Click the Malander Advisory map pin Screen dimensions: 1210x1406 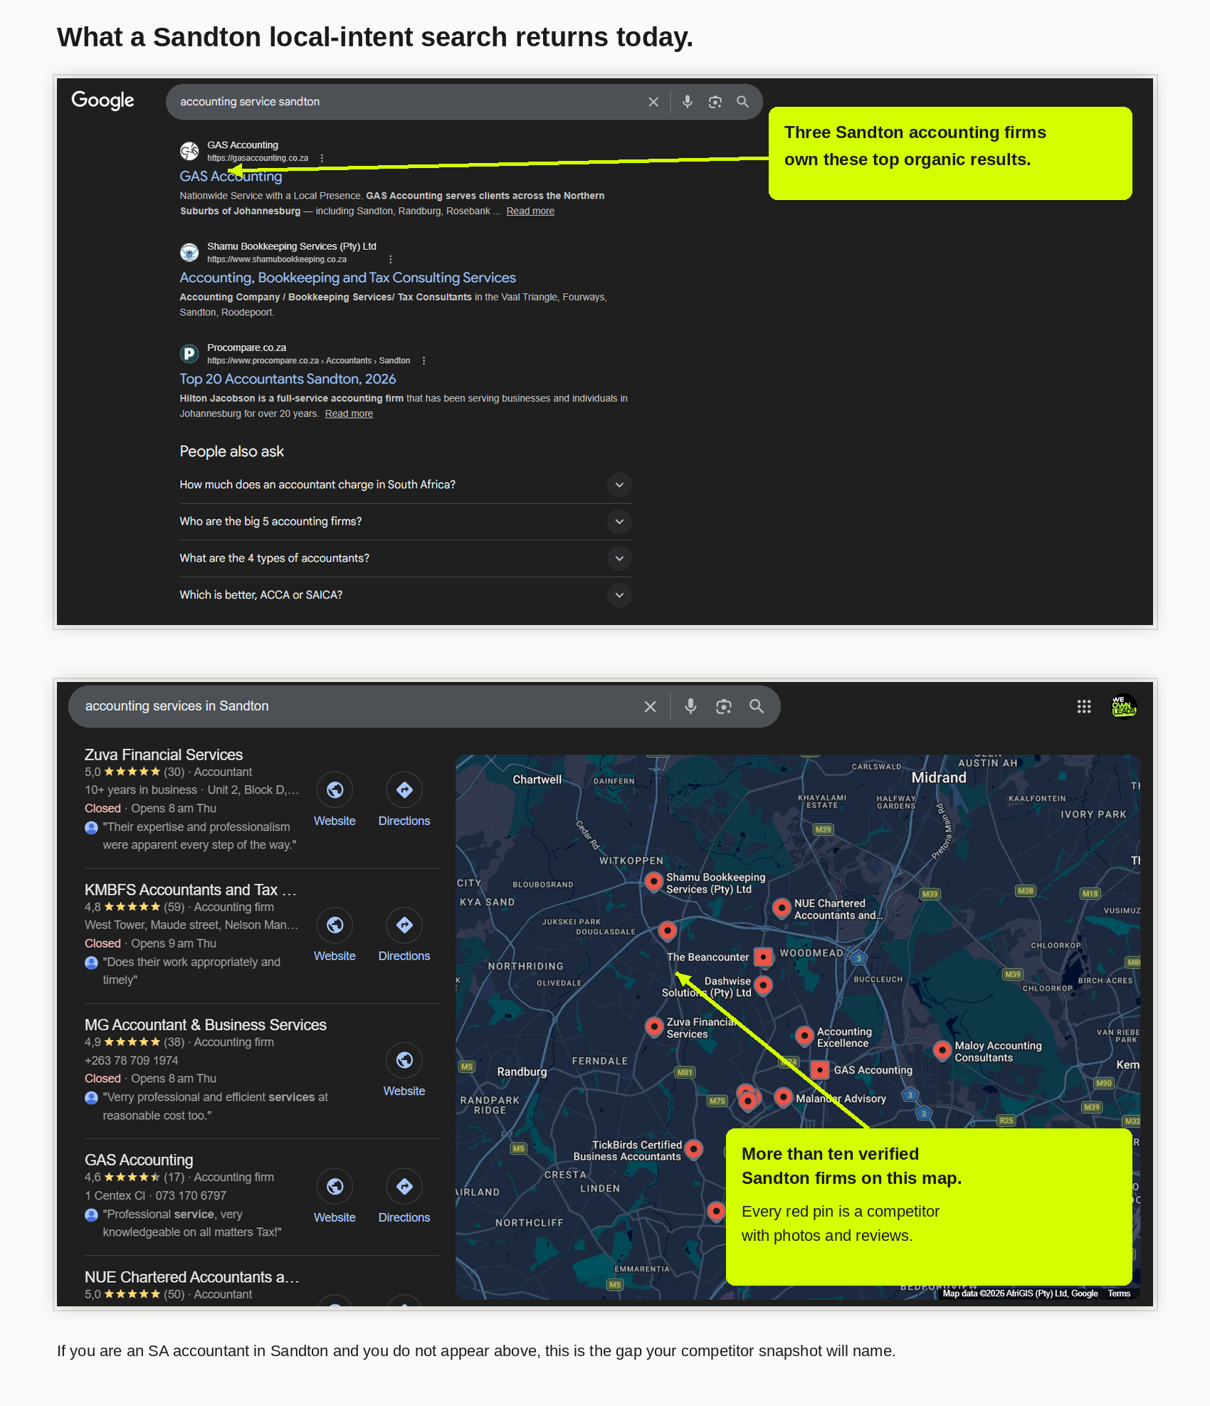(x=783, y=1097)
